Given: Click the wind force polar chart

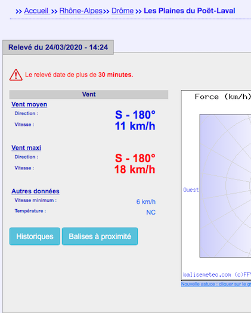Looking at the screenshot, I should pos(225,185).
